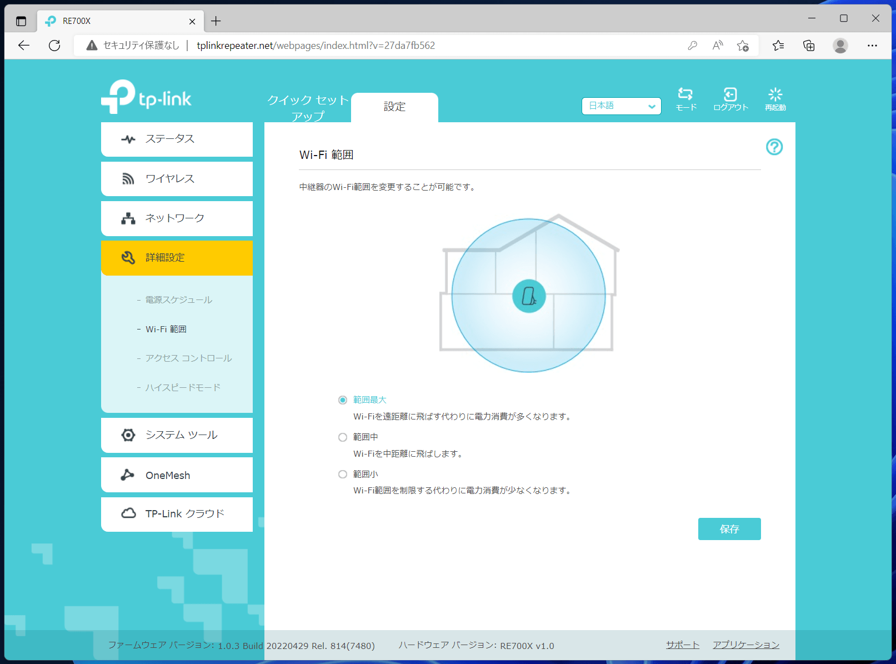Viewport: 896px width, 664px height.
Task: Click the browser profile avatar
Action: (x=840, y=46)
